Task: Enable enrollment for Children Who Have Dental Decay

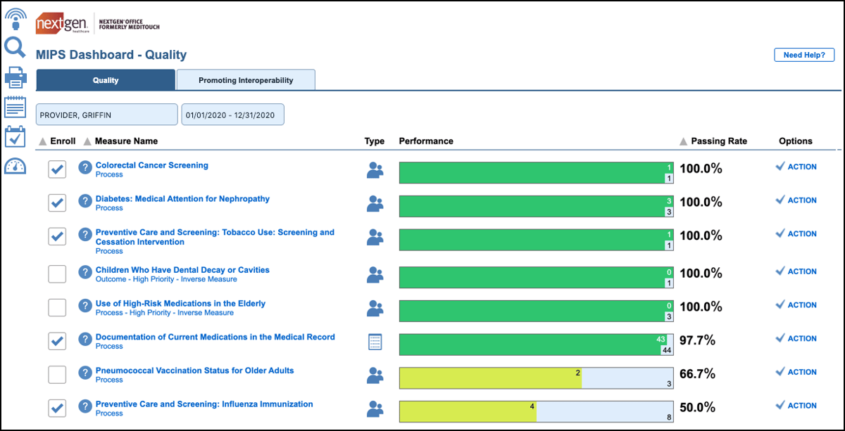Action: point(57,274)
